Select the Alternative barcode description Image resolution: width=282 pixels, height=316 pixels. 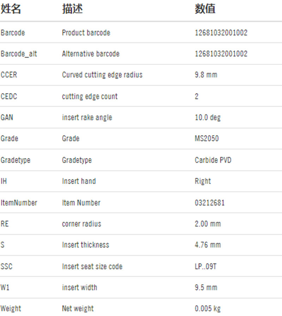pyautogui.click(x=91, y=54)
